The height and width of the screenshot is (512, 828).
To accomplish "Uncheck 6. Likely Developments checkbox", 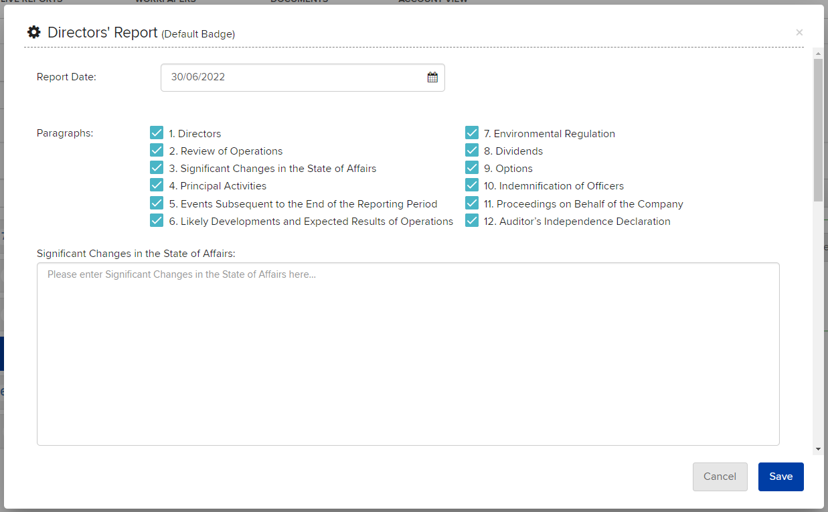I will [157, 220].
